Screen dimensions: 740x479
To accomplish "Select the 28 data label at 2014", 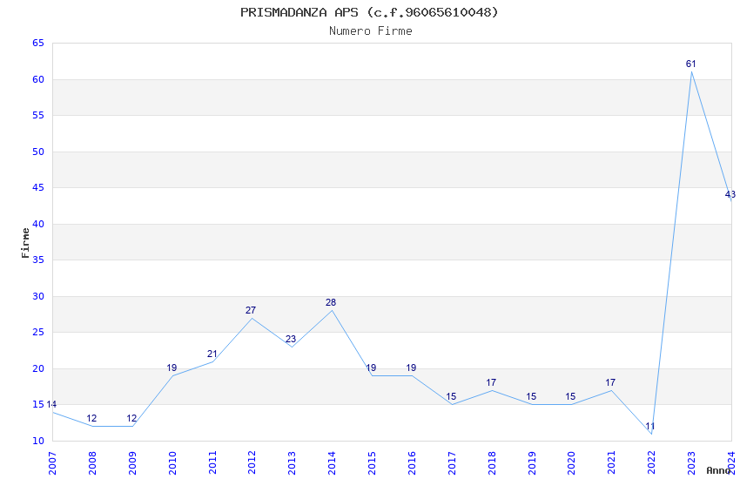I will [x=330, y=302].
